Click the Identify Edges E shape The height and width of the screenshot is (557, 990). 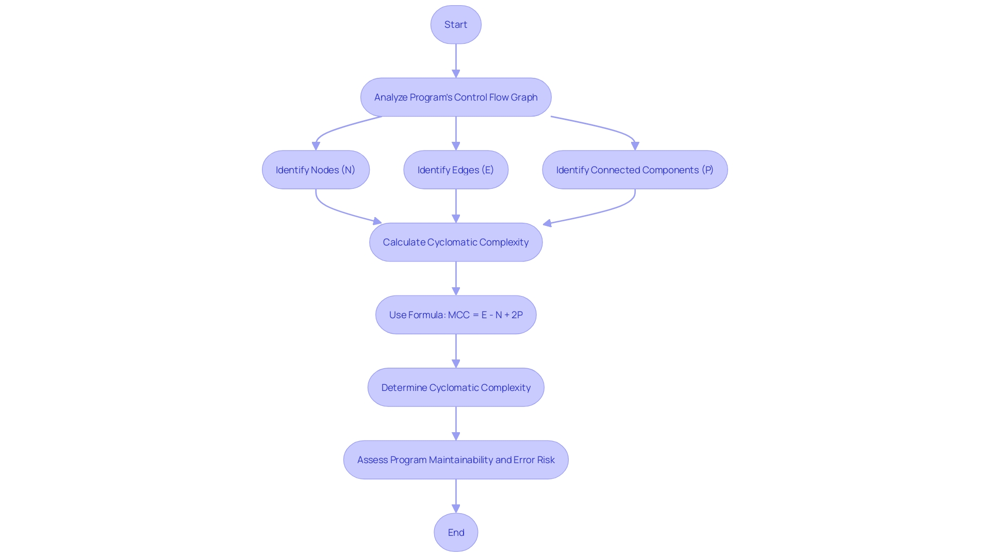[x=456, y=169]
